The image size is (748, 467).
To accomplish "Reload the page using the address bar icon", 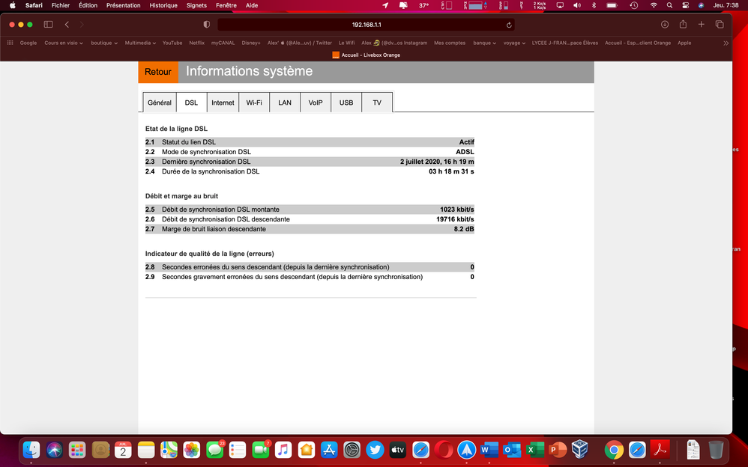I will [x=509, y=25].
